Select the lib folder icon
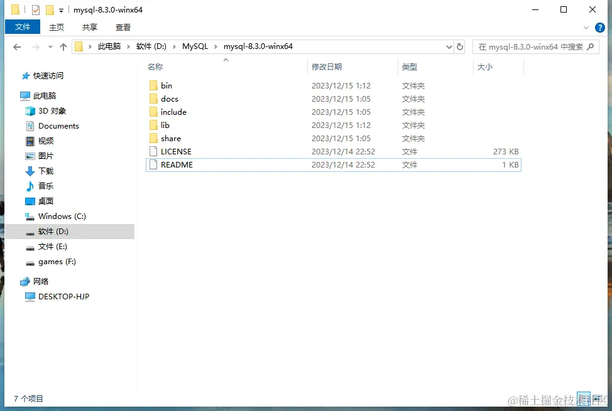Screen dimensions: 612x411 tap(153, 125)
